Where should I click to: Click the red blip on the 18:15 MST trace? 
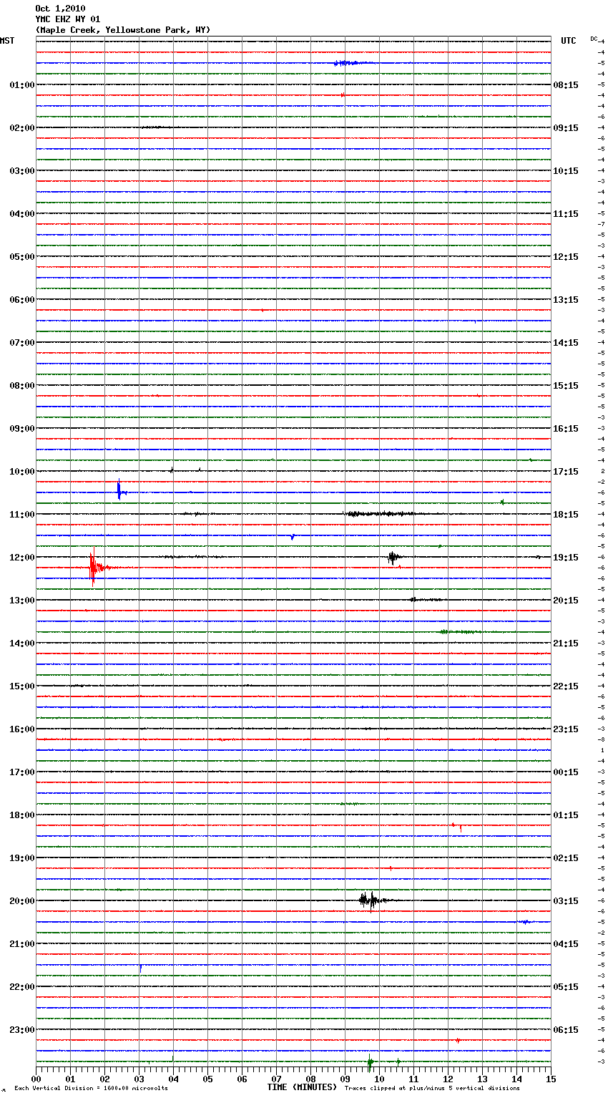[x=457, y=826]
